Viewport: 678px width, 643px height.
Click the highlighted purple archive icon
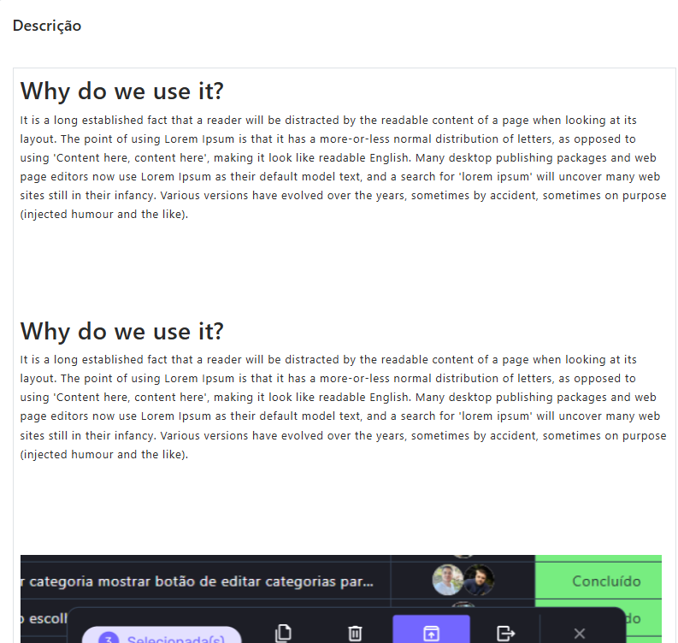tap(431, 629)
